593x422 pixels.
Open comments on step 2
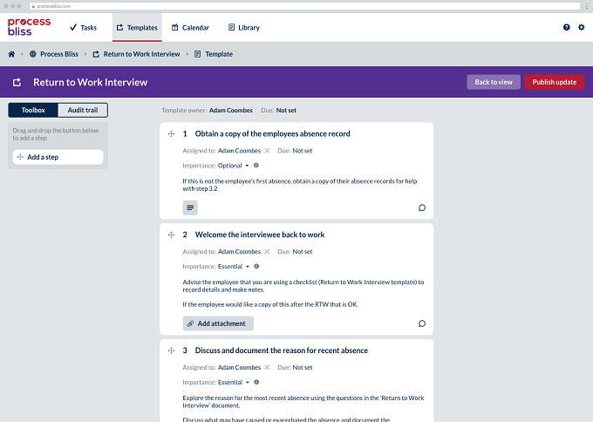point(422,323)
